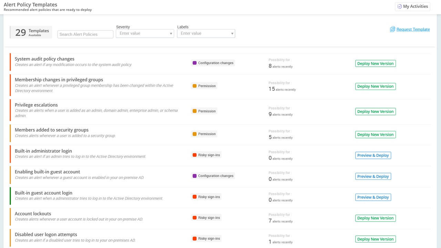Viewport: 441px width, 248px height.
Task: Open the My Activities panel
Action: click(412, 6)
